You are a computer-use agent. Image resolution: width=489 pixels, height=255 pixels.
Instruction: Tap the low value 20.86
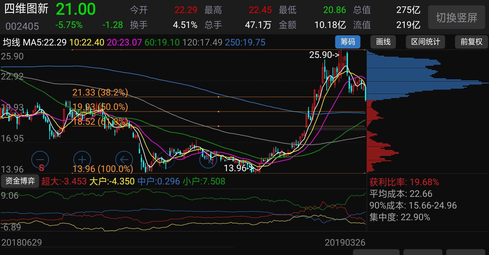tap(334, 10)
